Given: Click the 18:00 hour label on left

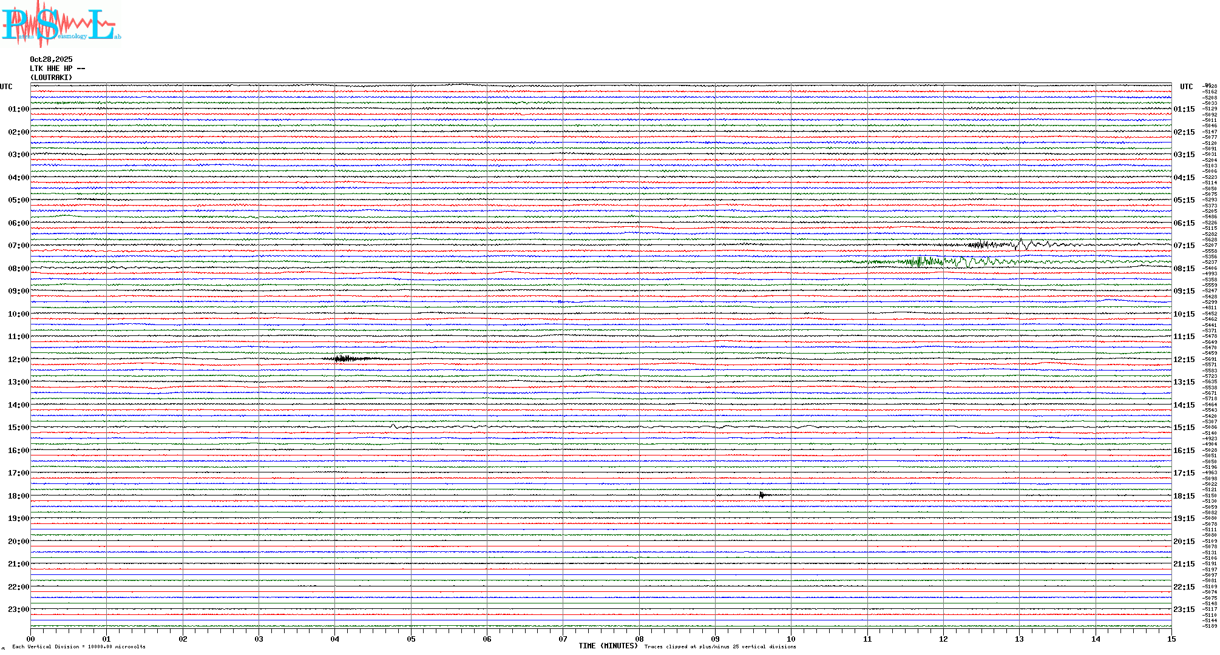Looking at the screenshot, I should point(18,496).
